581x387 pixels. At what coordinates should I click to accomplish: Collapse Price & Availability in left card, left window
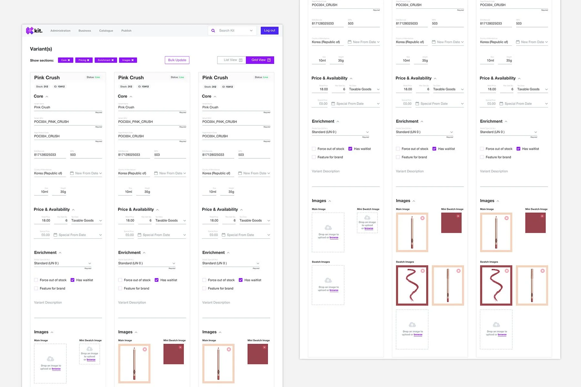pyautogui.click(x=74, y=210)
